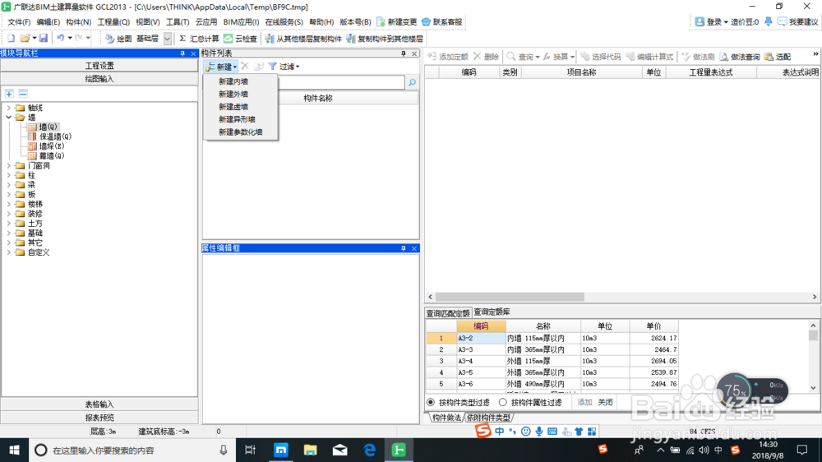Open the 工程量(Q) menu
This screenshot has height=462, width=822.
click(x=113, y=22)
